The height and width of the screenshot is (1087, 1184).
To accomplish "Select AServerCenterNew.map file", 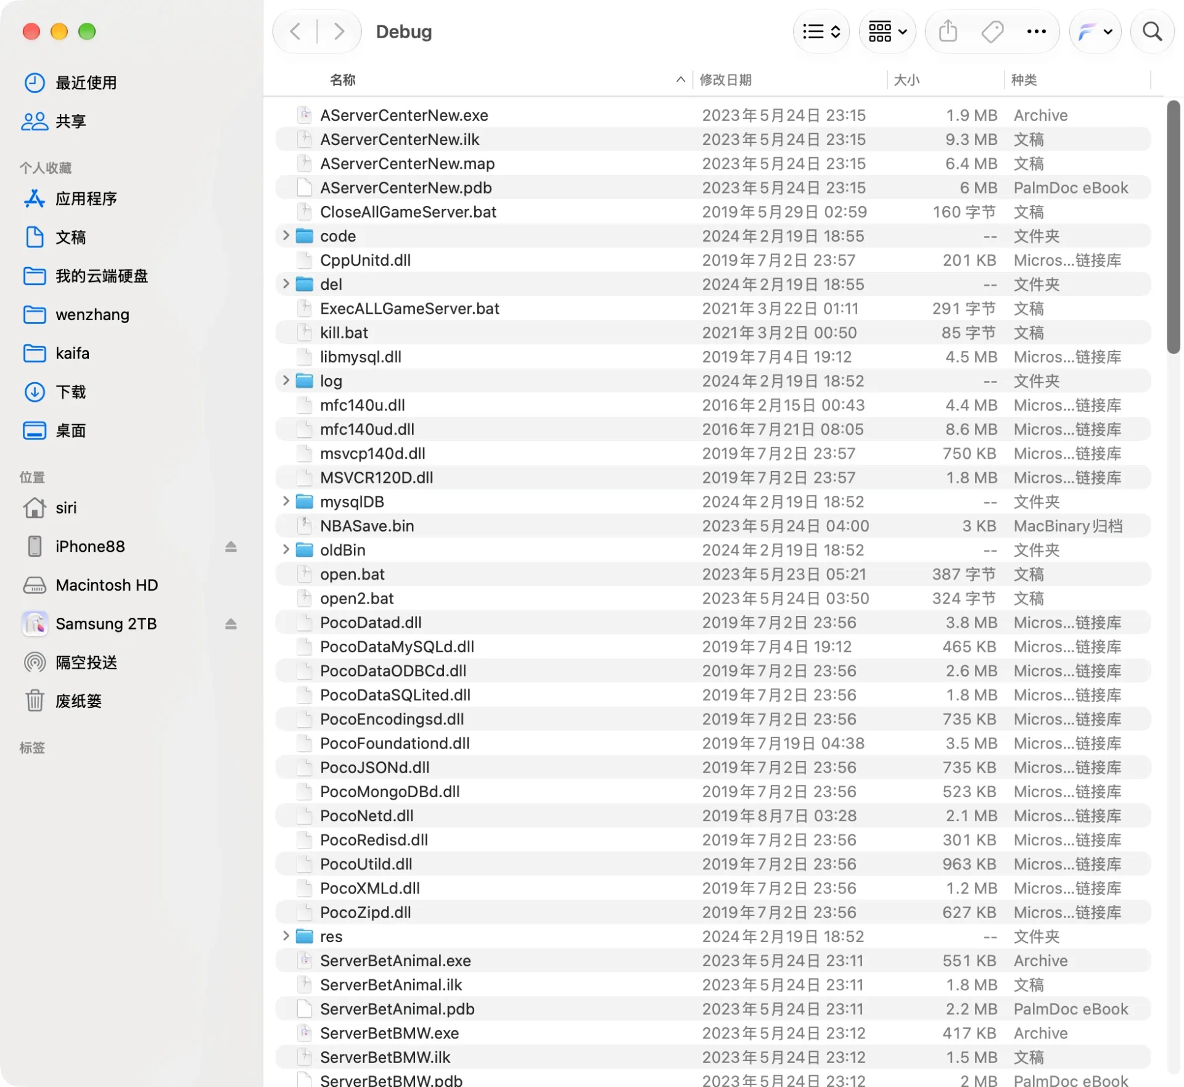I will pyautogui.click(x=713, y=163).
